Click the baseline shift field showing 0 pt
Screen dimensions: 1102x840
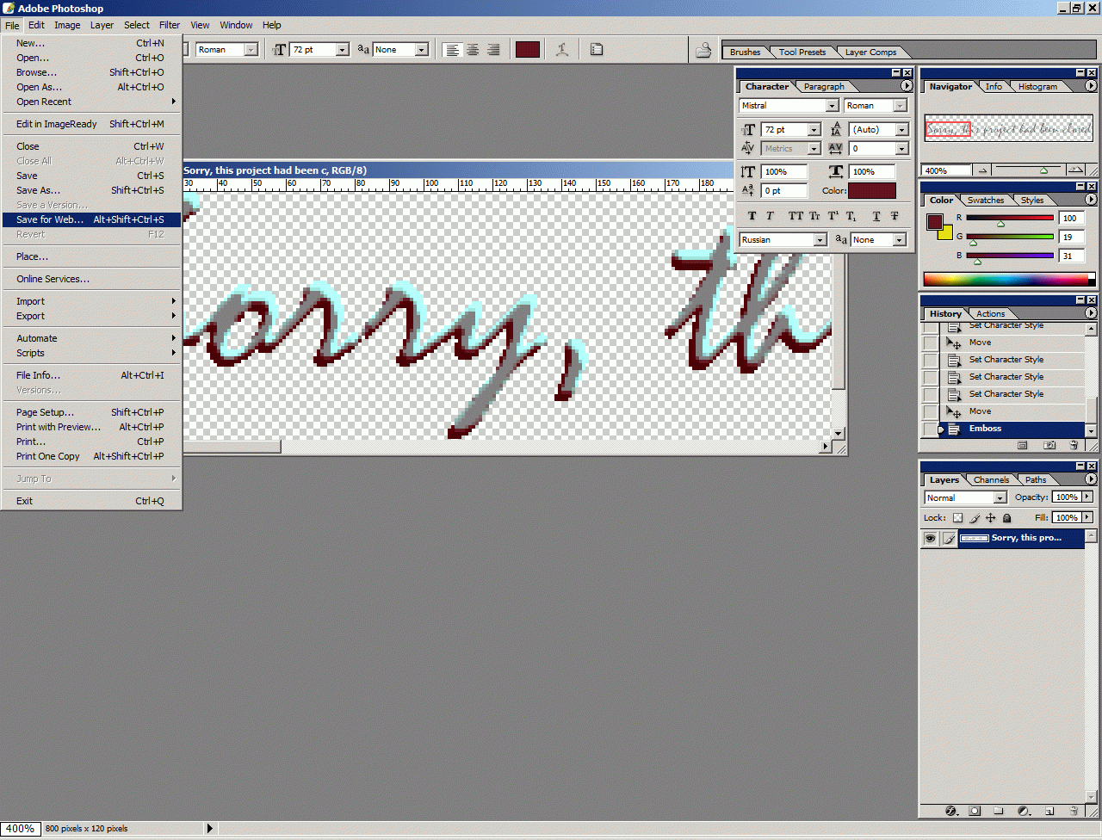[784, 191]
